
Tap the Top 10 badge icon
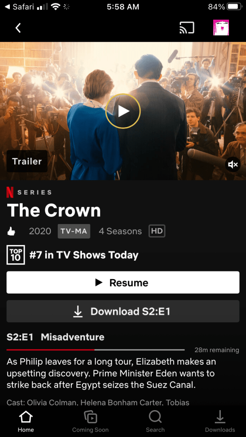16,255
